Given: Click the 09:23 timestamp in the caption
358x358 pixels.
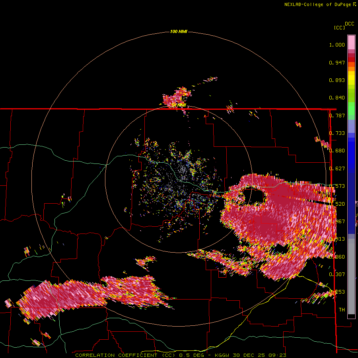Looking at the screenshot, I should click(x=277, y=355).
